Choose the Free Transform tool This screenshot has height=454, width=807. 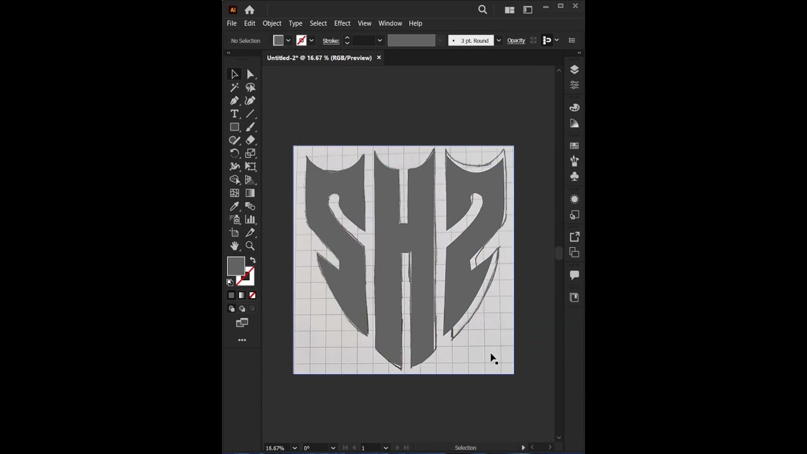[x=250, y=166]
